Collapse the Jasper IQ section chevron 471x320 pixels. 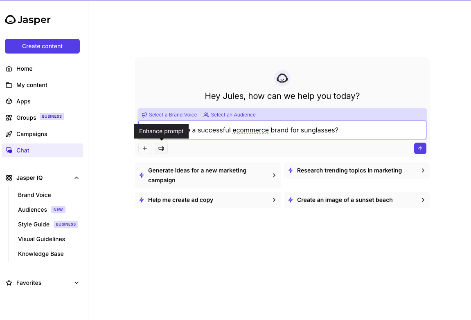click(x=77, y=178)
